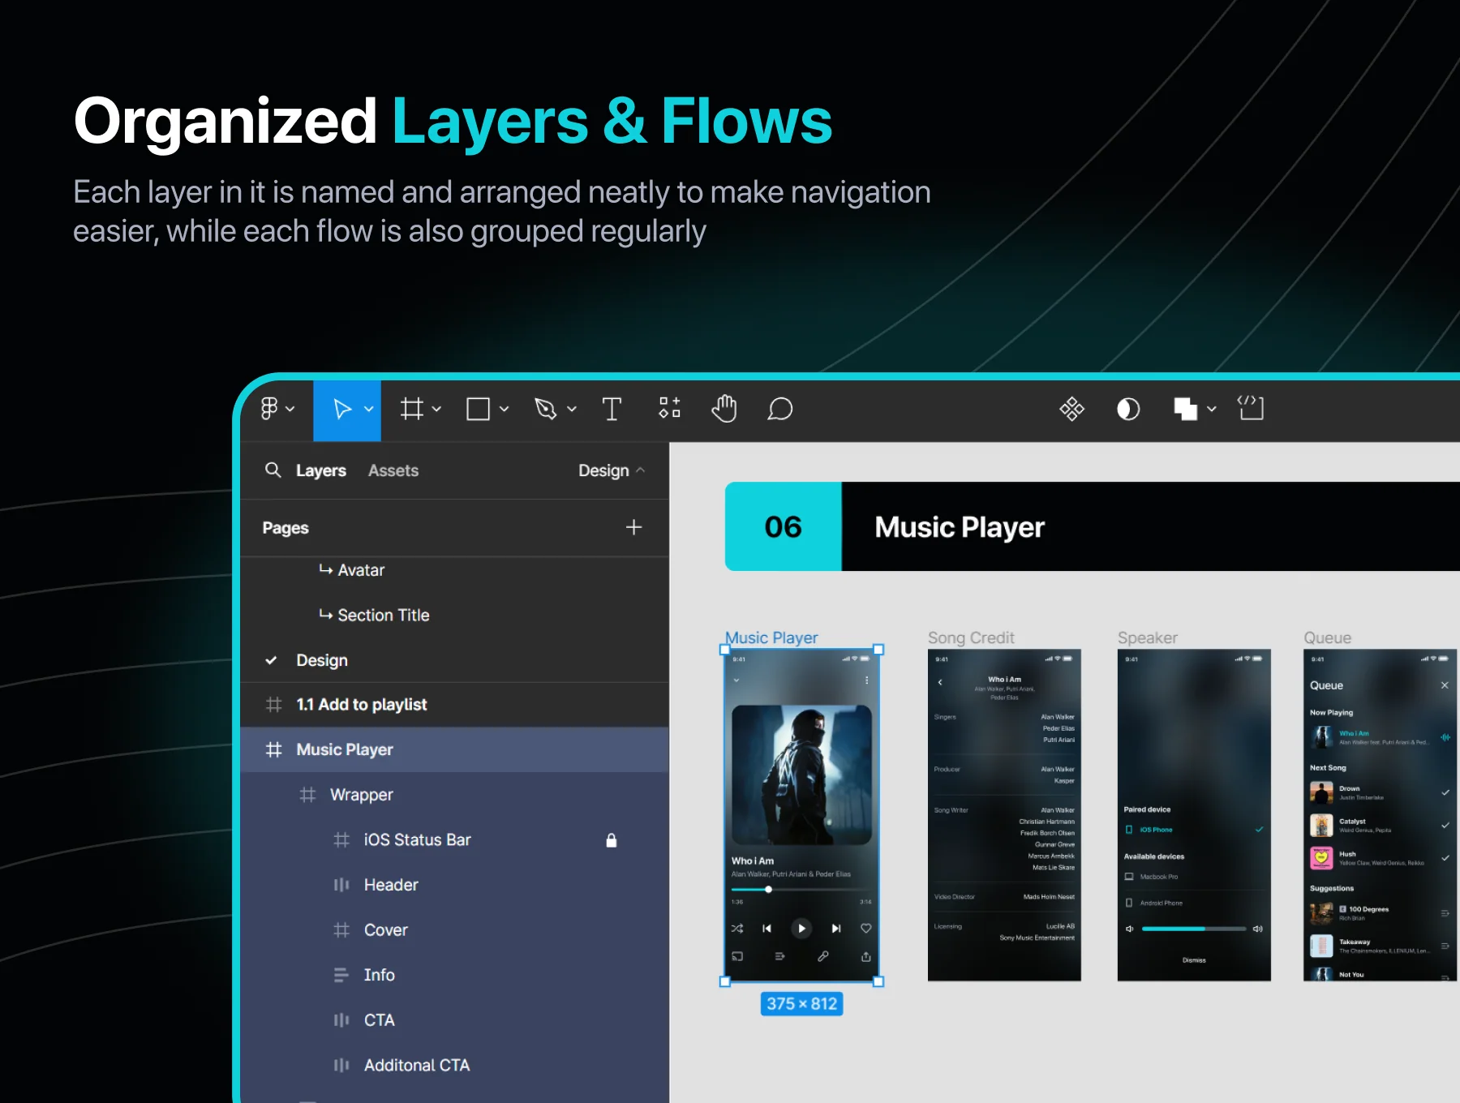Screen dimensions: 1460x1103
Task: Select the Frame tool
Action: pos(412,409)
